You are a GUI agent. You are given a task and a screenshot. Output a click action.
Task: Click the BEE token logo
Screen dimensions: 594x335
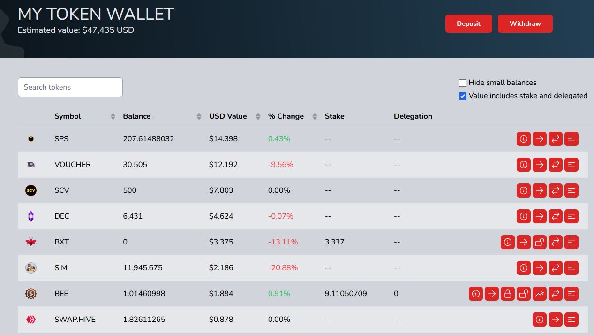point(31,294)
